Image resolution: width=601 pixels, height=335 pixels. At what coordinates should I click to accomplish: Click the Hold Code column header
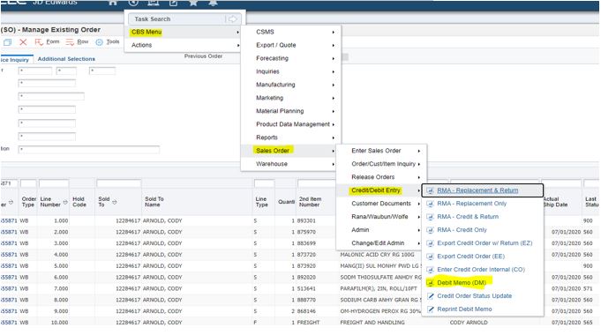(x=79, y=202)
